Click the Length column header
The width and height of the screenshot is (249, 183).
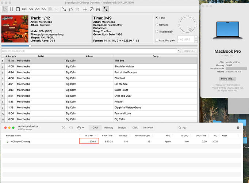(12, 56)
